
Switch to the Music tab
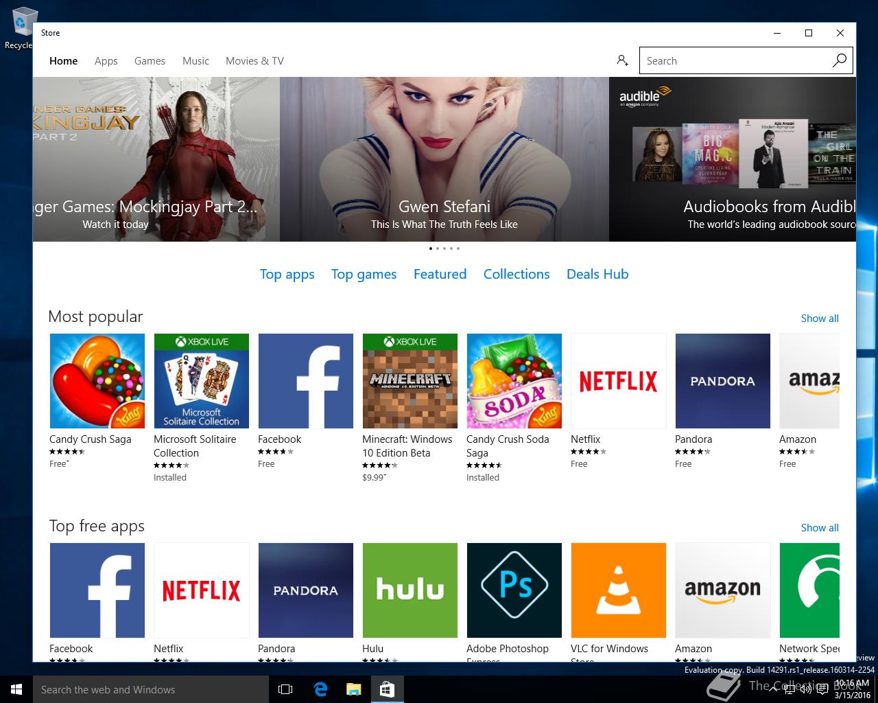coord(195,60)
